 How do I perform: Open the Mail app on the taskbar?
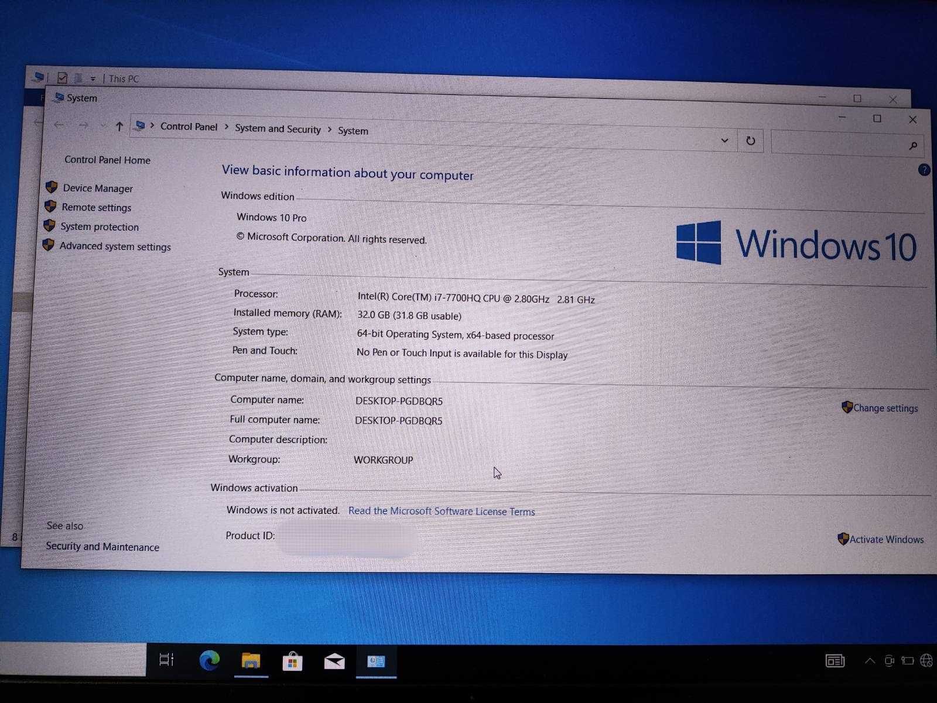(334, 661)
